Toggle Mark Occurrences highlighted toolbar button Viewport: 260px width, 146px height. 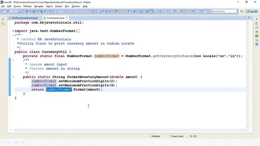[x=152, y=11]
